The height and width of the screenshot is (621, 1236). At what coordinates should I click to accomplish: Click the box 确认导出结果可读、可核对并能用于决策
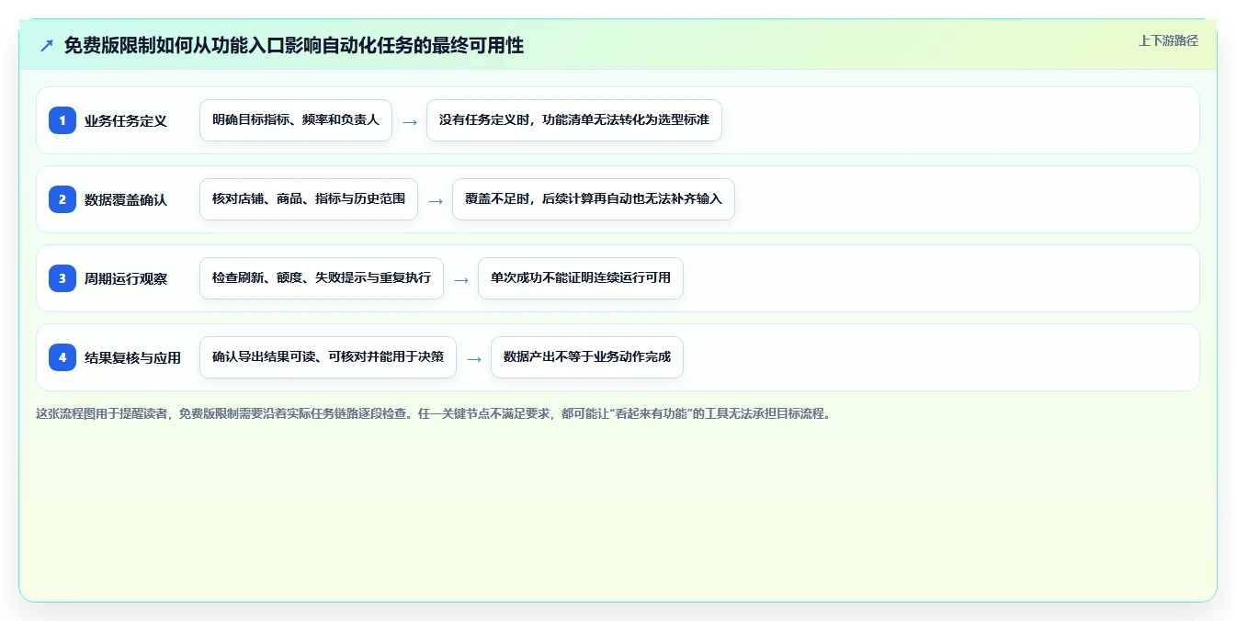[x=328, y=357]
